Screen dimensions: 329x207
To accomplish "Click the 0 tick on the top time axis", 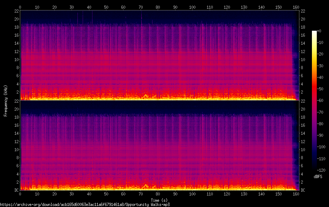I will (x=20, y=7).
